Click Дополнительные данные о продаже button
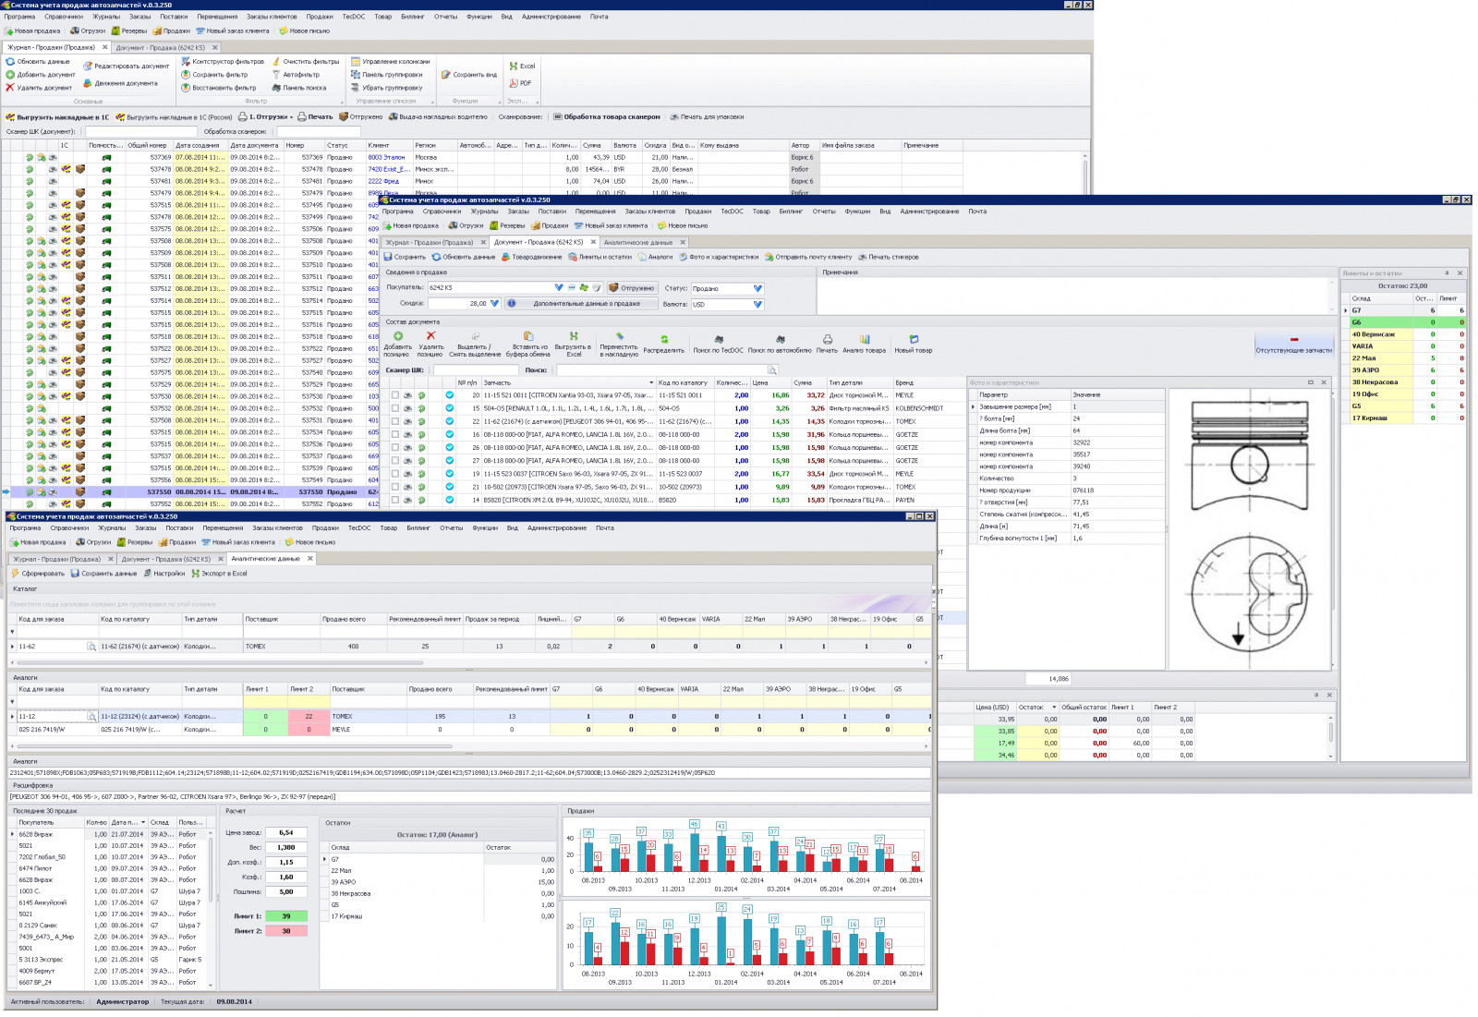Image resolution: width=1478 pixels, height=1017 pixels. click(582, 304)
